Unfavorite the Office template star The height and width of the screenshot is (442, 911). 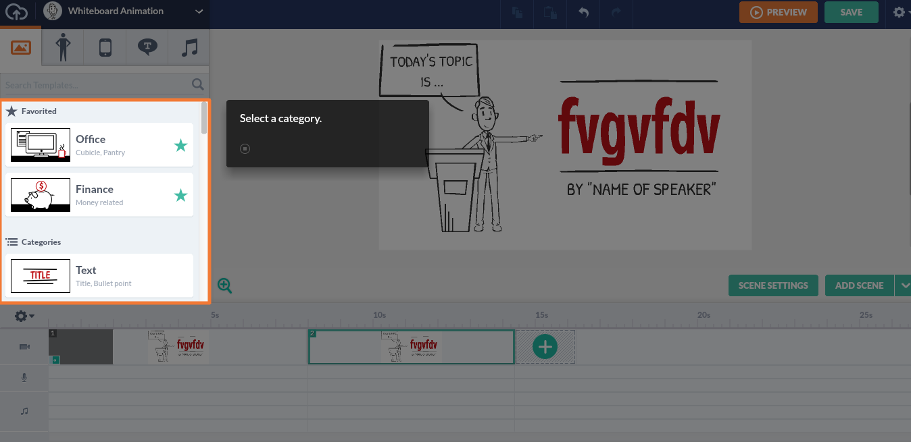180,144
